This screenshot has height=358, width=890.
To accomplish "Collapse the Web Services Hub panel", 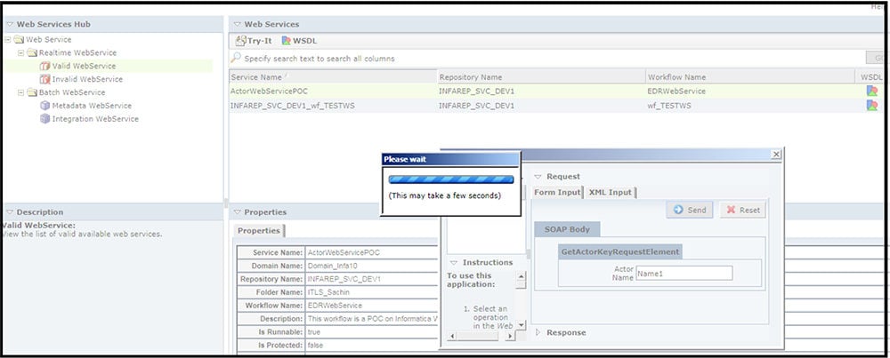I will (10, 24).
